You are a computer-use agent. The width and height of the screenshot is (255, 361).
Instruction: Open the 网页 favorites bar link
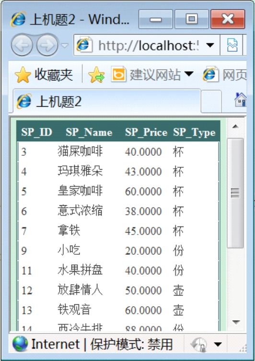pos(224,75)
